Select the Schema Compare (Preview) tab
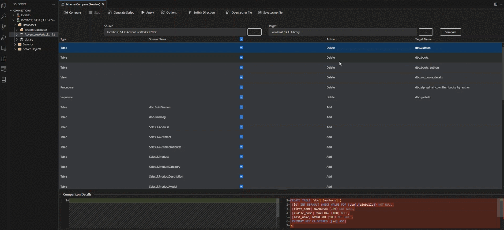Viewport: 504px width, 230px height. pos(82,4)
